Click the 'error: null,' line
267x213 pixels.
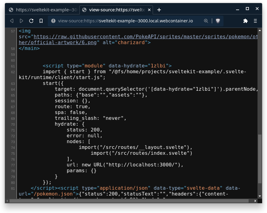coord(85,136)
